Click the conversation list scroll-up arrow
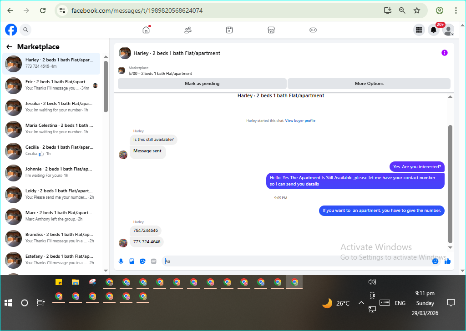Image resolution: width=466 pixels, height=331 pixels. coord(106,57)
